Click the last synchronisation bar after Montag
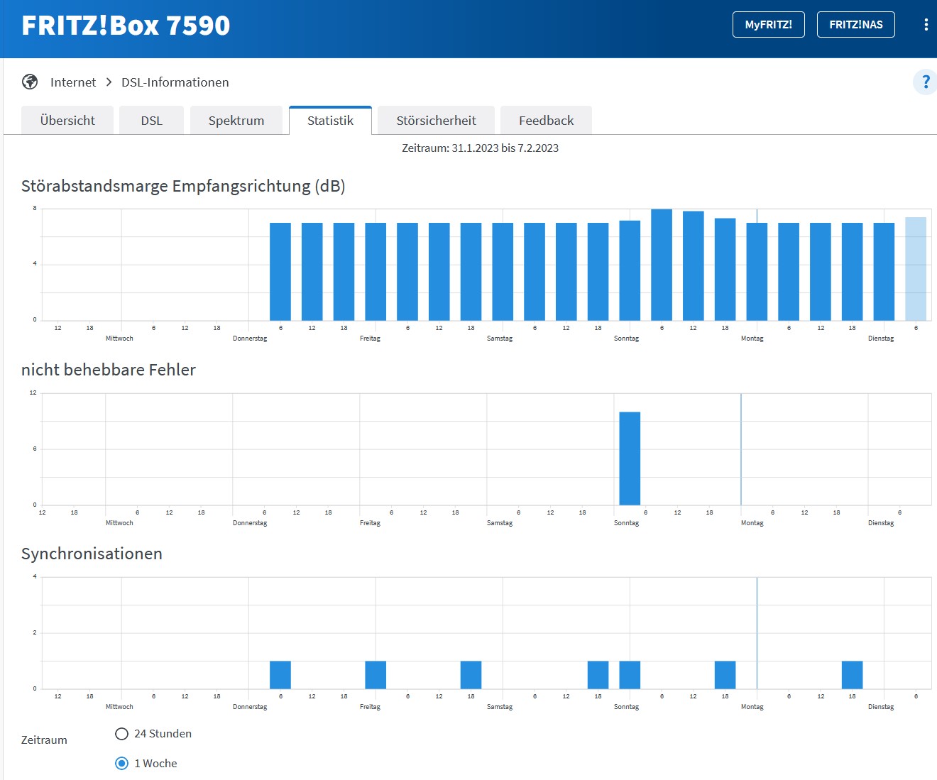The width and height of the screenshot is (937, 780). (x=852, y=675)
